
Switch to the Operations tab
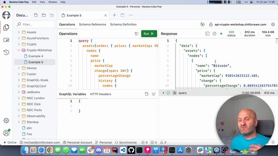coord(67,24)
